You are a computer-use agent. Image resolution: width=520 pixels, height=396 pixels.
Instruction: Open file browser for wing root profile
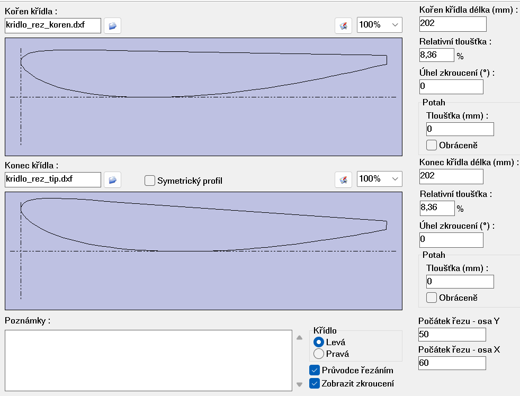(112, 25)
